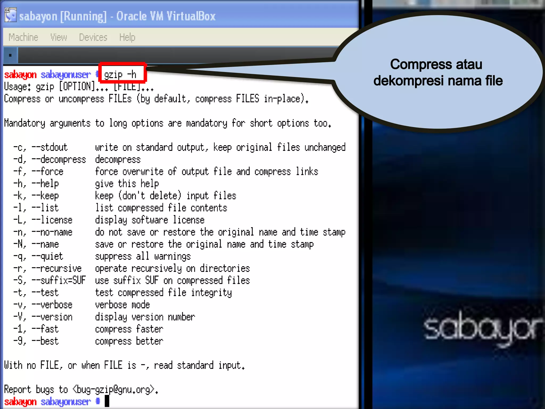Click the '--help' option line

pyautogui.click(x=45, y=184)
